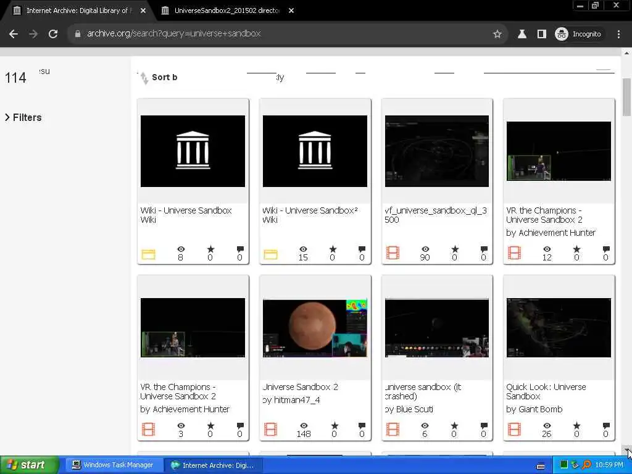Click 'by hitman47_4' creator text
Viewport: 632px width, 474px height.
click(291, 400)
